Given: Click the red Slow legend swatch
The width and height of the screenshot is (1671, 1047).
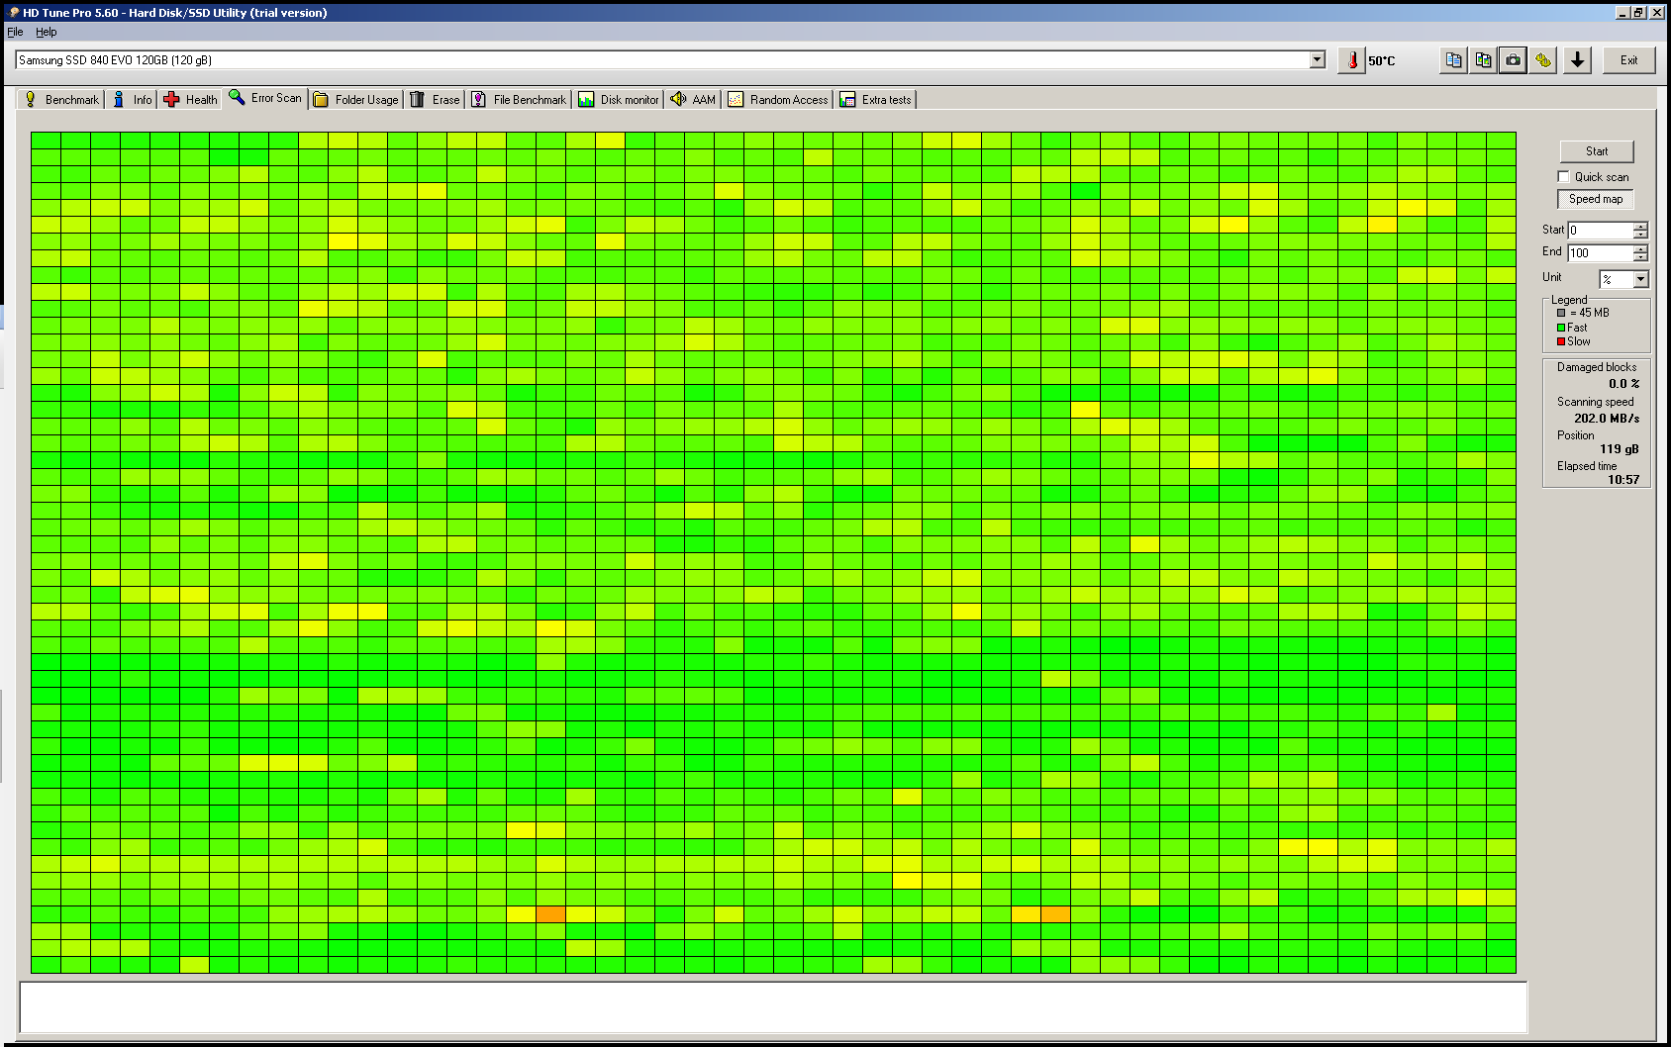Looking at the screenshot, I should [1561, 341].
